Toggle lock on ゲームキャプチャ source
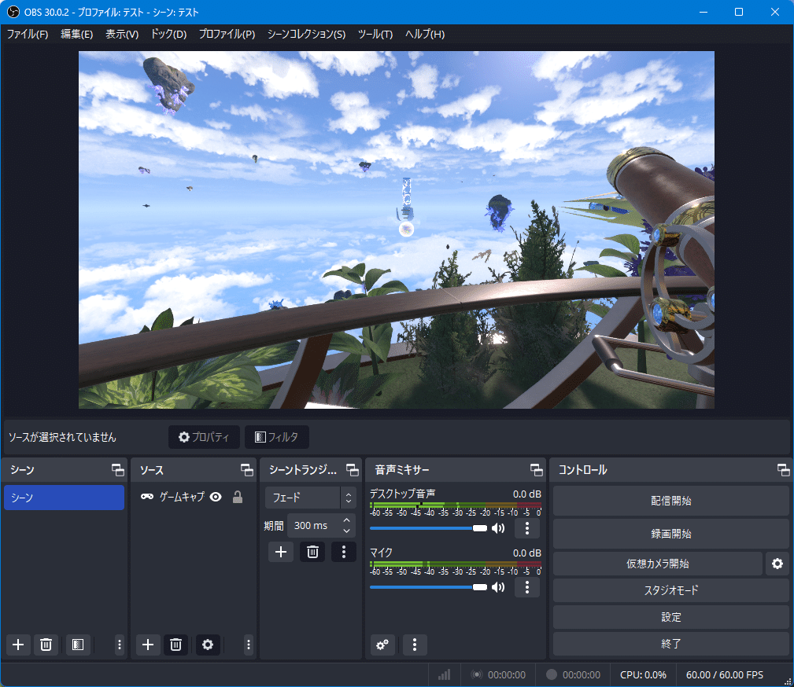The width and height of the screenshot is (794, 687). coord(238,497)
